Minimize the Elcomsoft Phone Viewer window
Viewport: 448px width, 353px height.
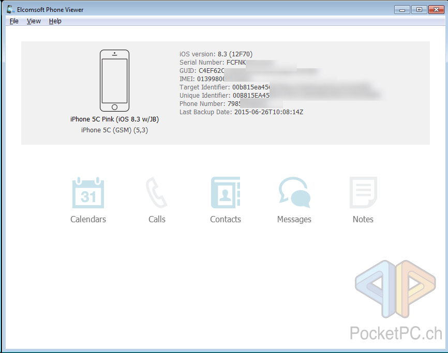coord(402,10)
